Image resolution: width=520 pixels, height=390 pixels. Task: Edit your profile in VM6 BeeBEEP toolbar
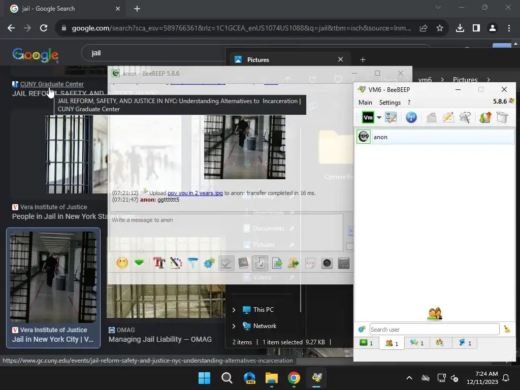click(x=391, y=117)
